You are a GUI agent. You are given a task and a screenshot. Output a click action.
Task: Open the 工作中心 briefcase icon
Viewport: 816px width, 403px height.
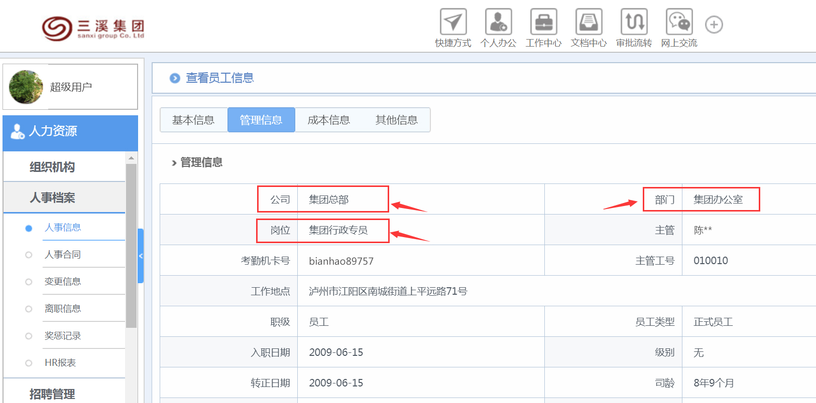pos(543,22)
